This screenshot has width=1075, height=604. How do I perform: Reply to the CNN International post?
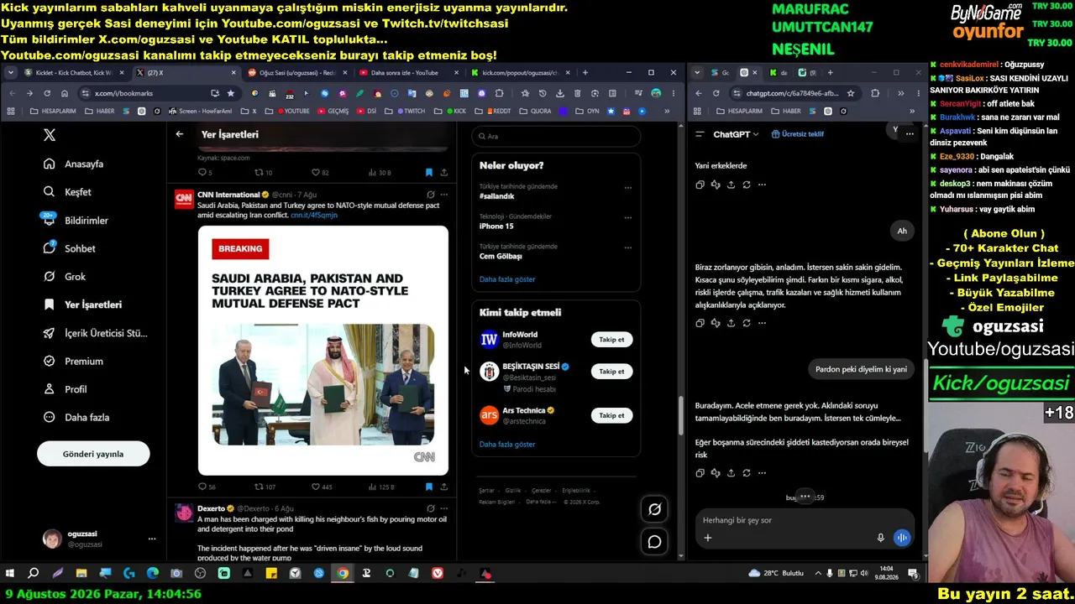[207, 487]
